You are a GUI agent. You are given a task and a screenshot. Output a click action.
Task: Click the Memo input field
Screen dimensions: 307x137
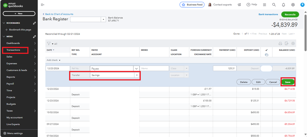[154, 69]
